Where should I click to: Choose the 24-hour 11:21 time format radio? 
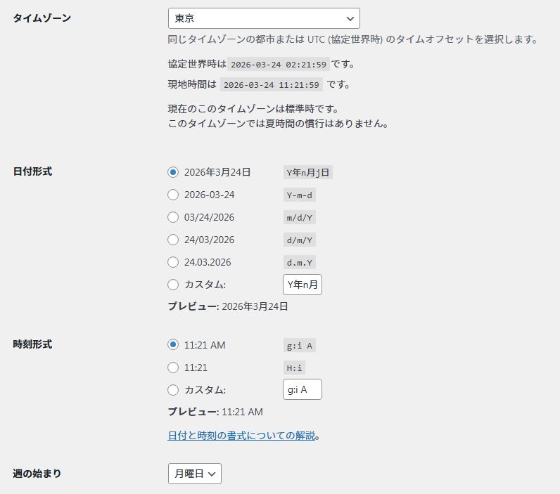pyautogui.click(x=173, y=367)
